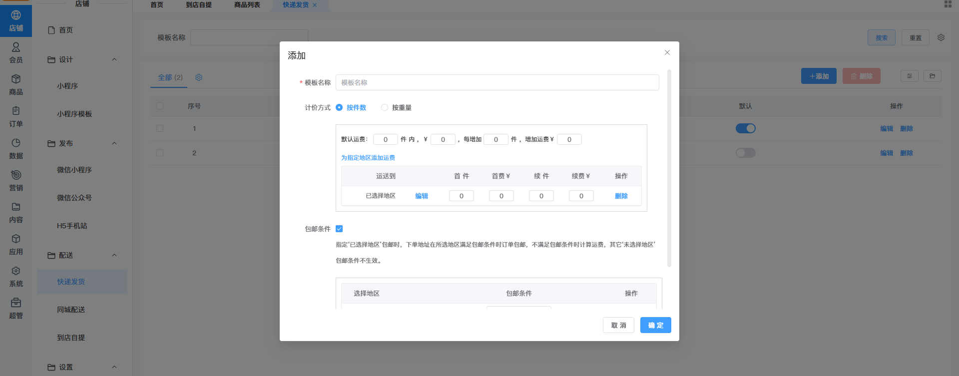Screen dimensions: 959x376
Task: Click the 为指定地区添加运费 link
Action: pos(368,158)
